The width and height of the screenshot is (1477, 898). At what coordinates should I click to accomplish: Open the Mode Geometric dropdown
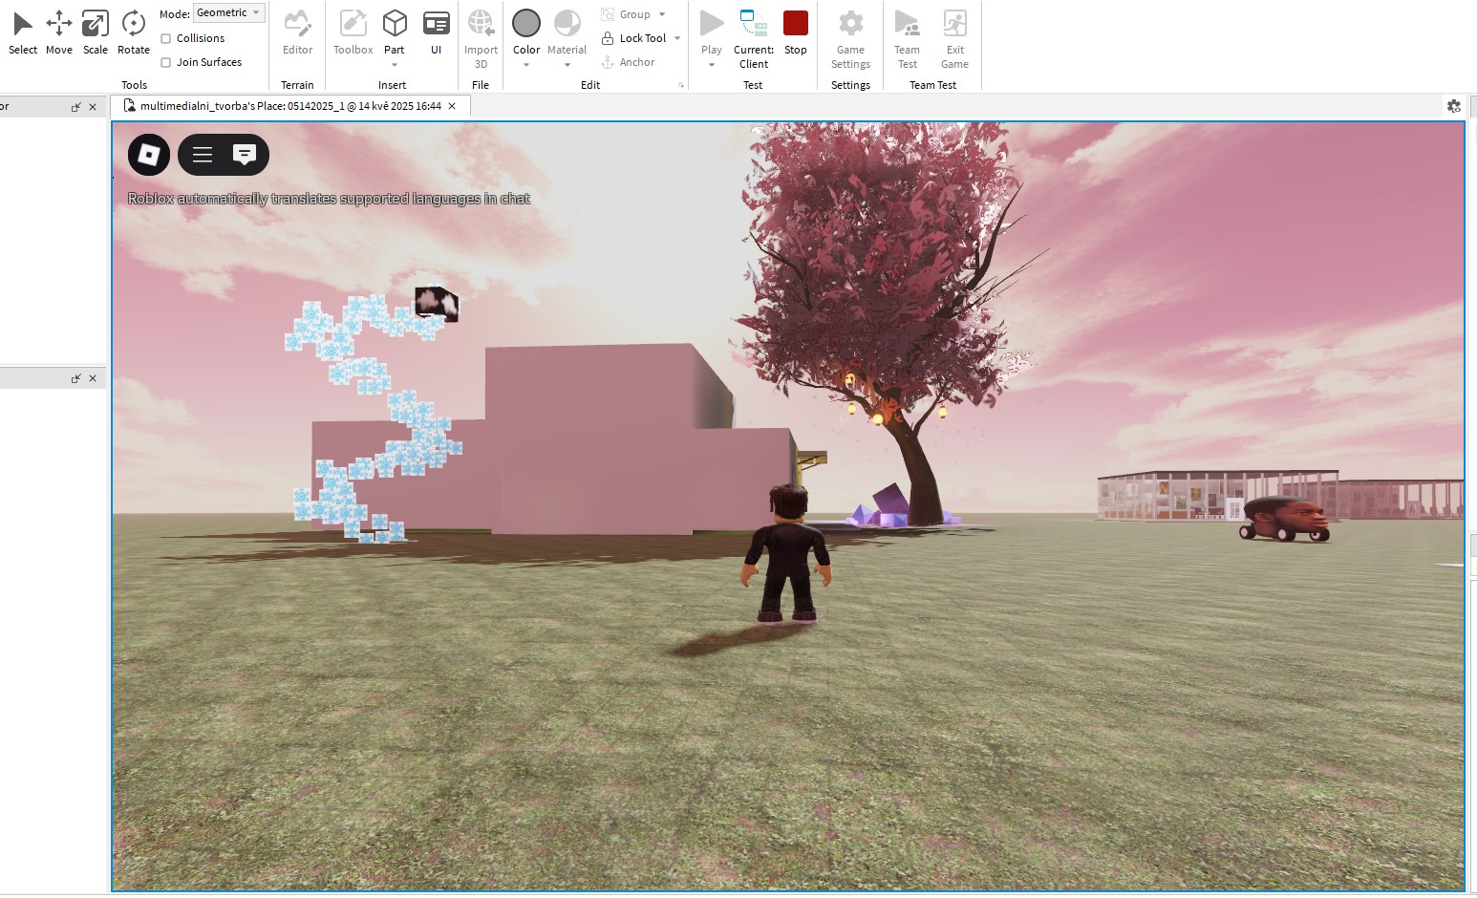coord(228,12)
